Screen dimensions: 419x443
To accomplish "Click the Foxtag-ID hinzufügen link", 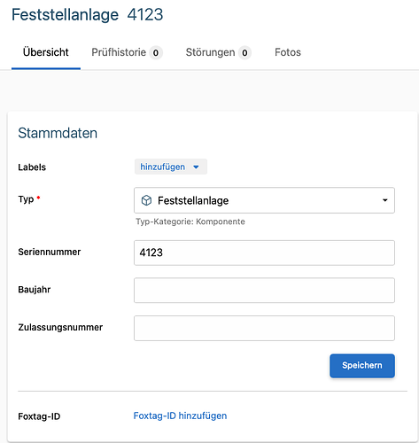I will (x=180, y=416).
